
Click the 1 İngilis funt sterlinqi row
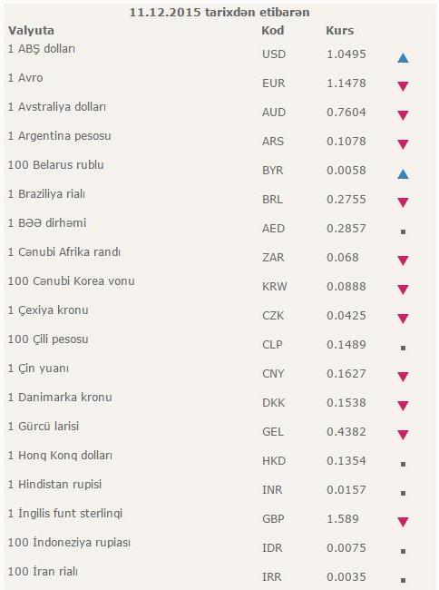click(219, 517)
